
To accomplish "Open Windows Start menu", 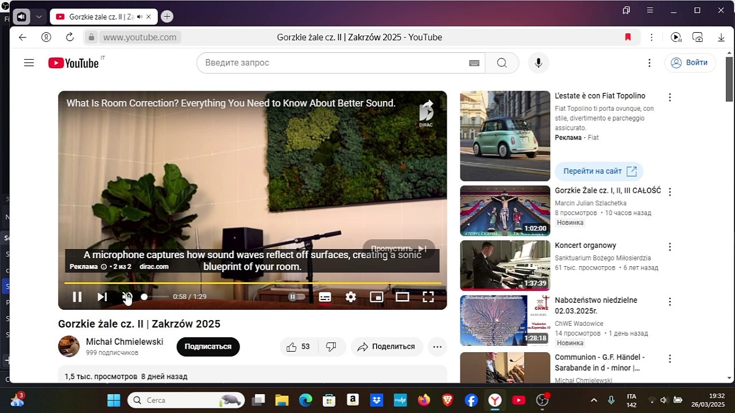I will (114, 400).
